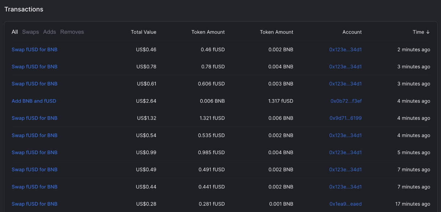Open the US$1.32 swap transaction link

click(x=34, y=118)
